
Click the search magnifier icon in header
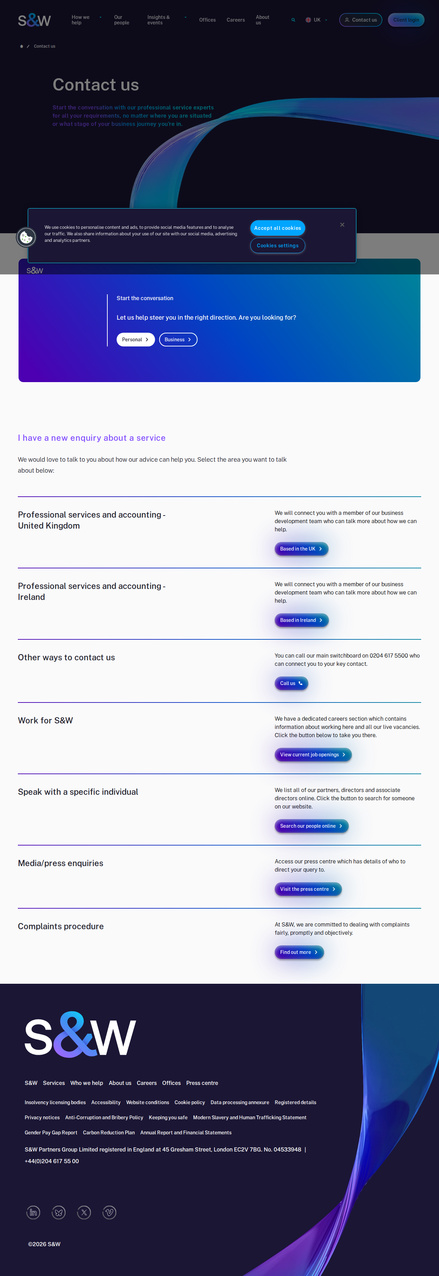pyautogui.click(x=293, y=20)
